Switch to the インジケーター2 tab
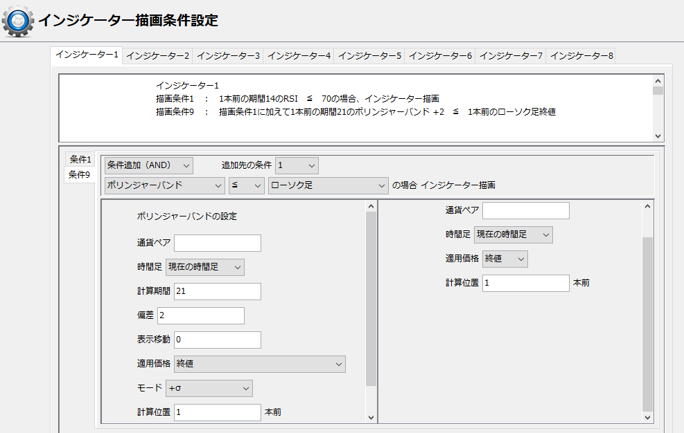This screenshot has height=433, width=684. tap(157, 55)
